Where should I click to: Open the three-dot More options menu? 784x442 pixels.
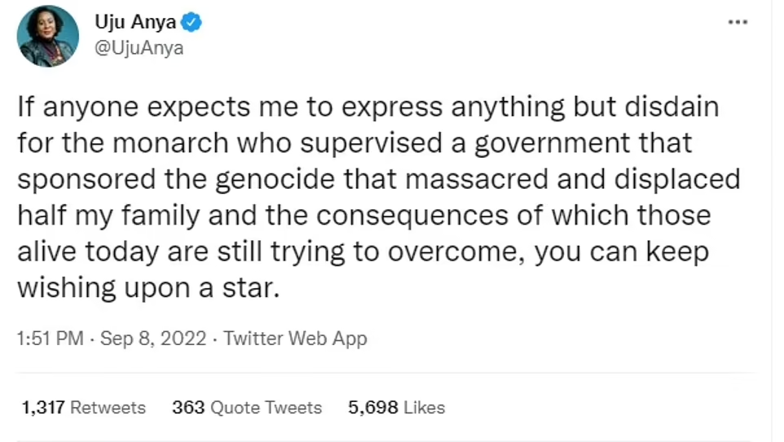(x=738, y=22)
